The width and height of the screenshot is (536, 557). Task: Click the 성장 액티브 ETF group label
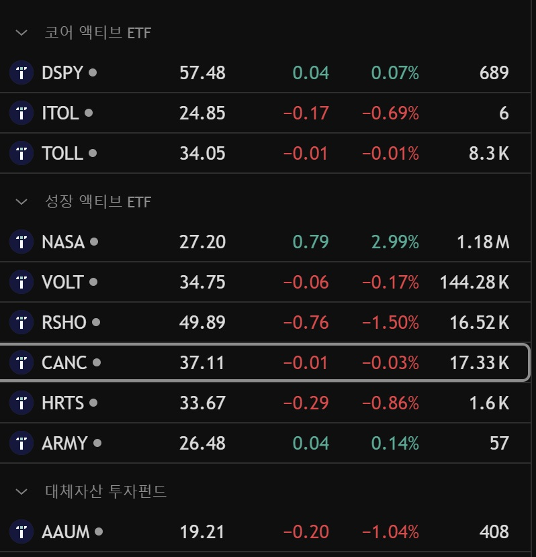click(98, 202)
